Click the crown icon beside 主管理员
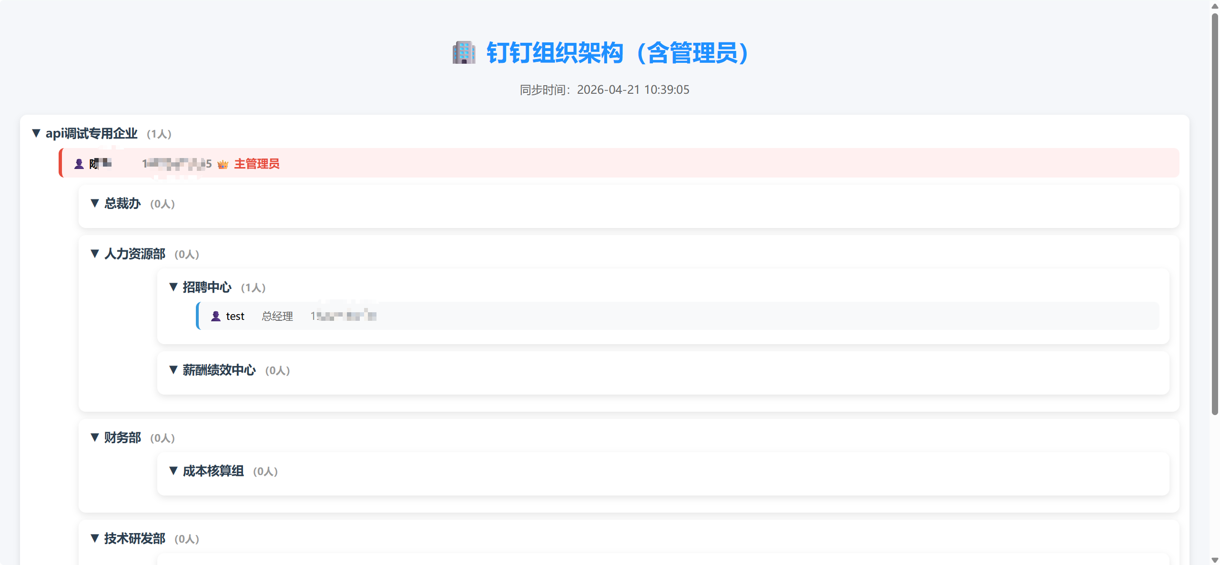1220x565 pixels. pyautogui.click(x=223, y=164)
